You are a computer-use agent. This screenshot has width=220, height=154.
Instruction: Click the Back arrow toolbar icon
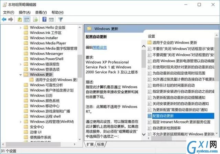[x=4, y=20]
